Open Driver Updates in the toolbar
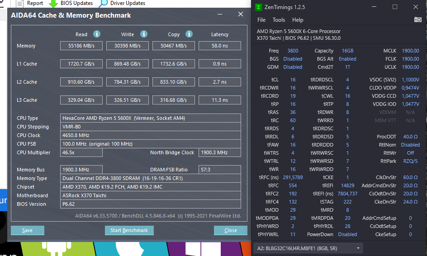Viewport: 427px width, 256px height. 128,3
